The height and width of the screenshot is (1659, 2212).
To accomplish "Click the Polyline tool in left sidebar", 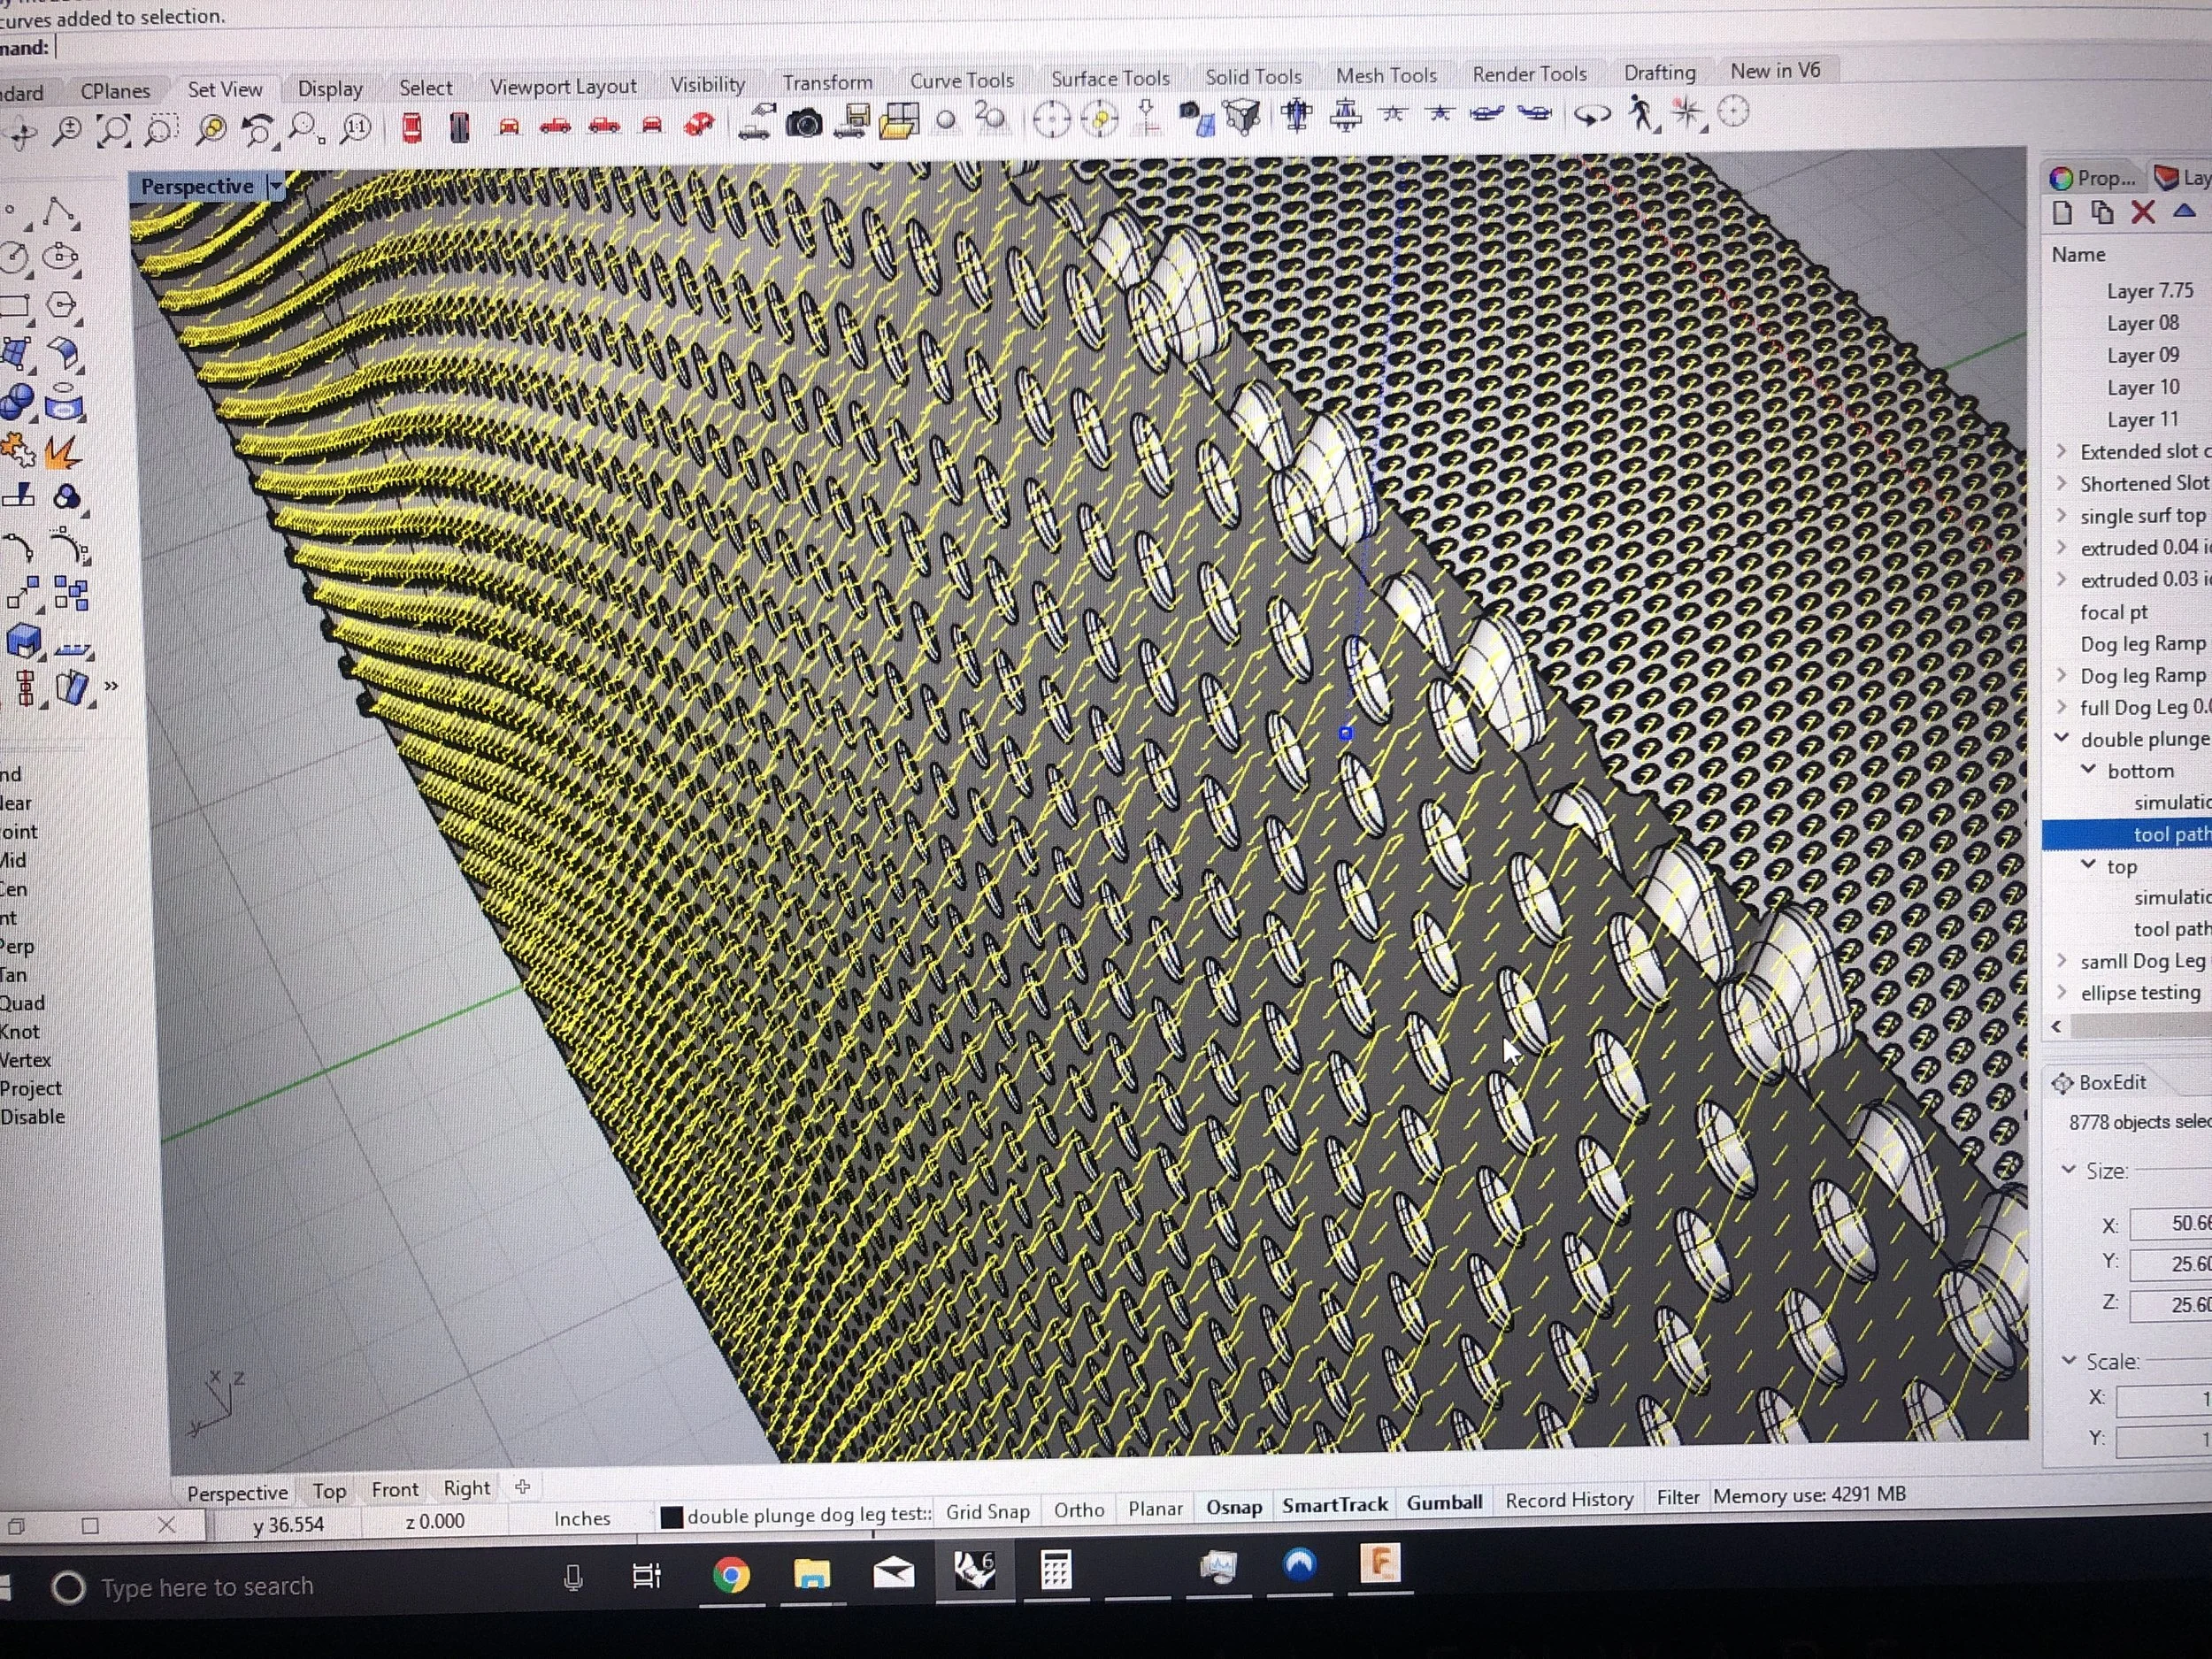I will (x=57, y=212).
